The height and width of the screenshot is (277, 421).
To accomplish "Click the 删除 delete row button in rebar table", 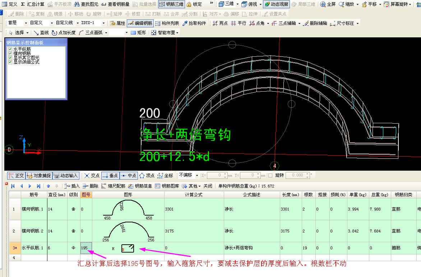I will [91, 186].
